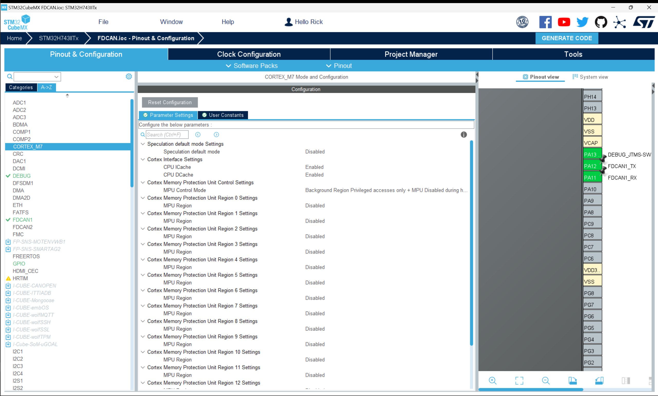The width and height of the screenshot is (658, 396).
Task: Expand the Software Packs dropdown
Action: [252, 66]
